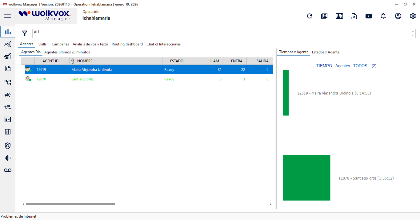
Task: Select the megaphone campaigns icon in sidebar
Action: (x=8, y=95)
